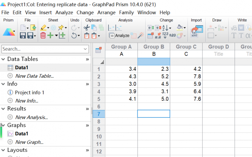The width and height of the screenshot is (252, 157).
Task: Collapse the Results section in navigator
Action: coord(3,108)
